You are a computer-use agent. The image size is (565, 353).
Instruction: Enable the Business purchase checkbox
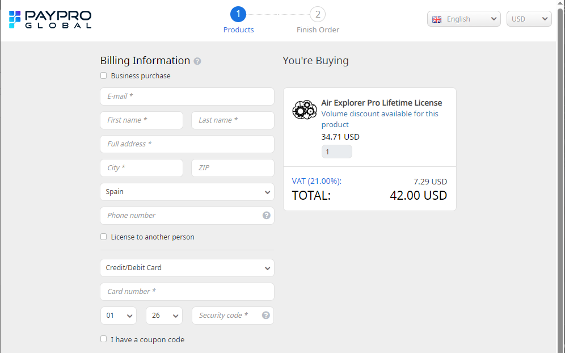tap(103, 75)
